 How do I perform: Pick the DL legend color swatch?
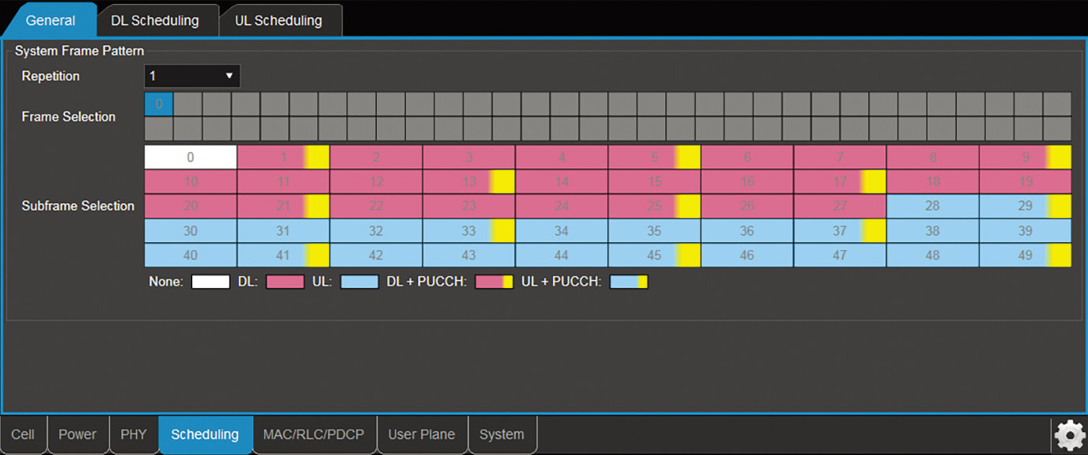[285, 282]
